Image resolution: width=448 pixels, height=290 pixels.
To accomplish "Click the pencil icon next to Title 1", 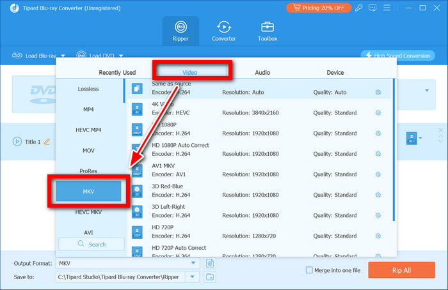I will click(x=47, y=142).
